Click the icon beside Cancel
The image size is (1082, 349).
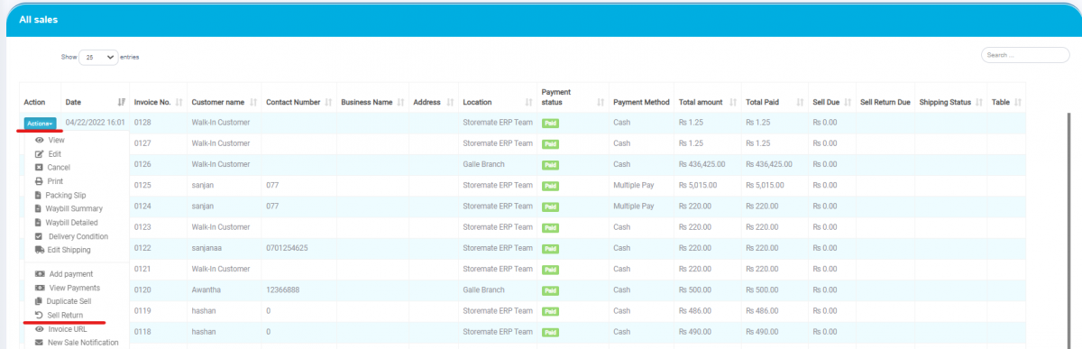[x=39, y=168]
